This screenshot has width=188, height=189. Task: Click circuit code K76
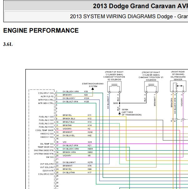click(x=89, y=166)
